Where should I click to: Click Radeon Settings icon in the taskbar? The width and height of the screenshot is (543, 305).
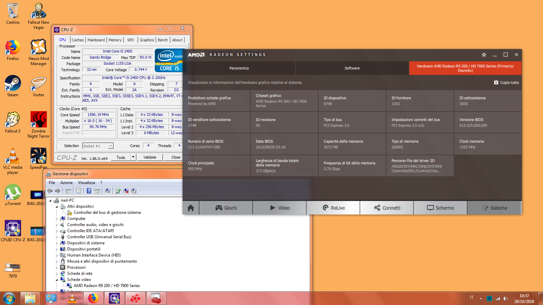135,299
